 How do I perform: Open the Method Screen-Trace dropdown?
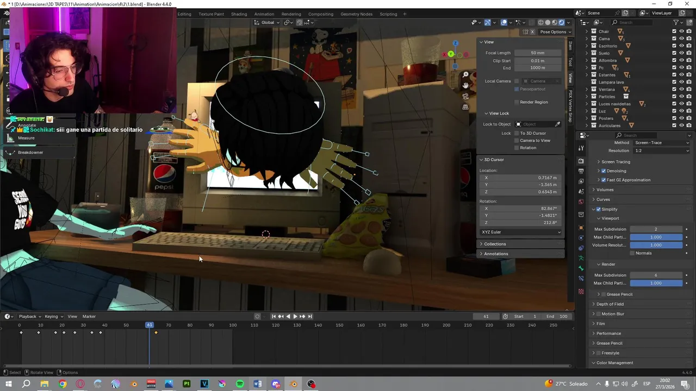click(661, 143)
